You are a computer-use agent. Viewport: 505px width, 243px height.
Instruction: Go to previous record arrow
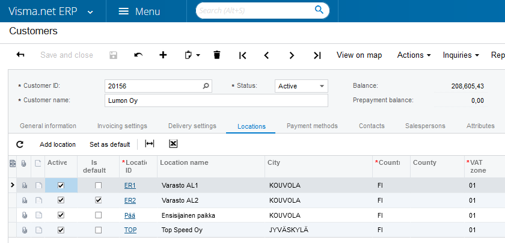click(x=266, y=55)
